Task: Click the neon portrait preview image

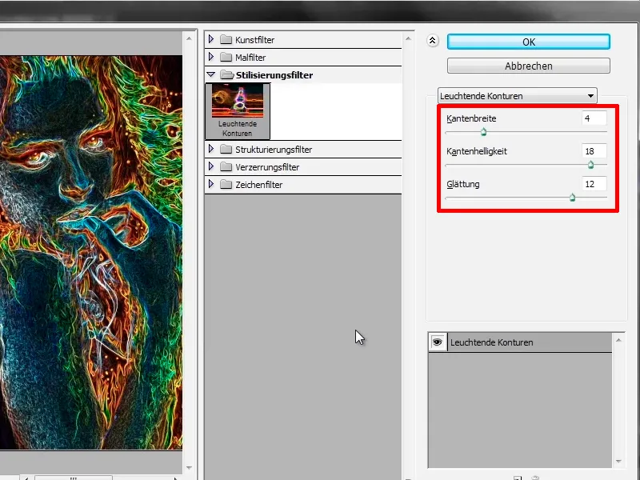Action: click(x=91, y=253)
